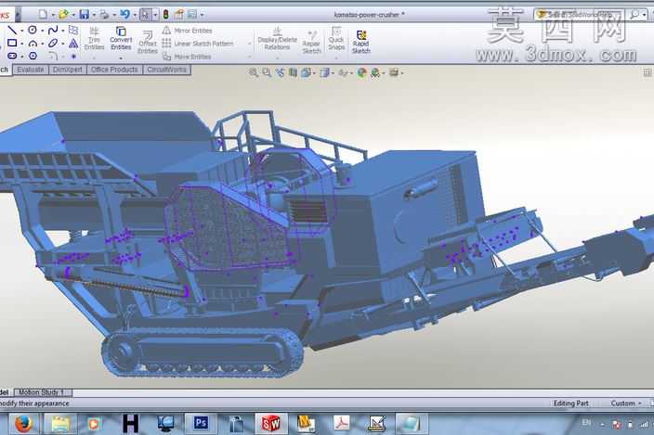The image size is (654, 435).
Task: Click the Rebuild traffic light icon
Action: tap(165, 15)
